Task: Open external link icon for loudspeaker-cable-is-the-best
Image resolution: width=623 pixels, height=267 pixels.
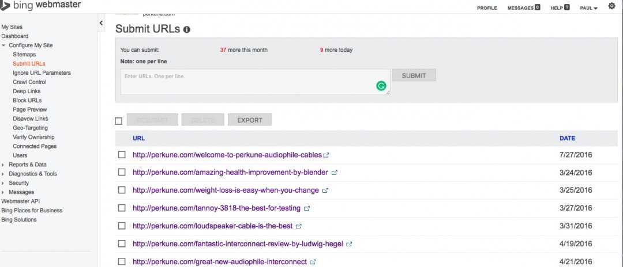Action: coord(299,226)
